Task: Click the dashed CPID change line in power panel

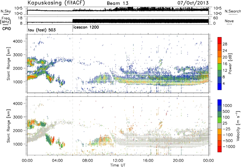Action: (x=73, y=64)
